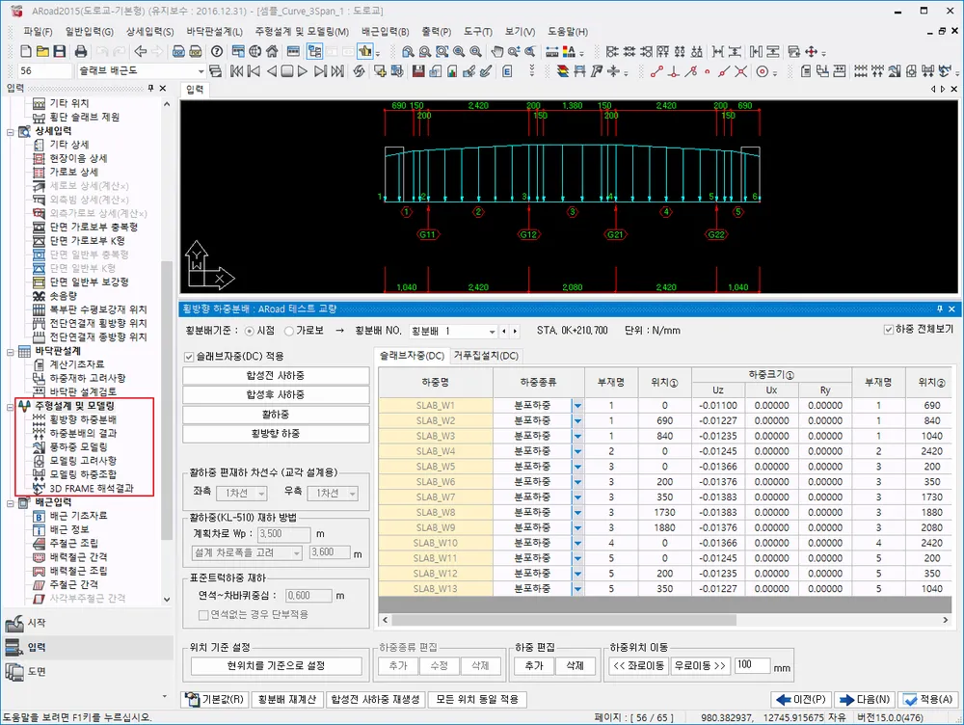Switch to the 거푸집설치(DC) tab
Screen dimensions: 964x725
tap(486, 356)
